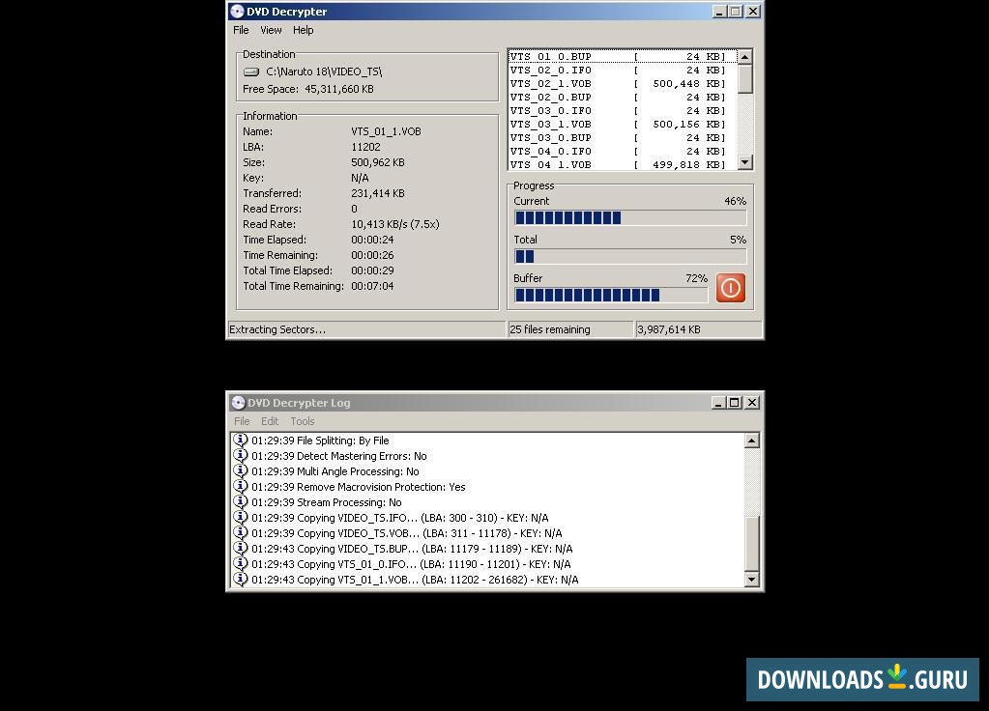Click info icon beside Detect Mastering Errors entry
Image resolution: width=989 pixels, height=711 pixels.
241,456
